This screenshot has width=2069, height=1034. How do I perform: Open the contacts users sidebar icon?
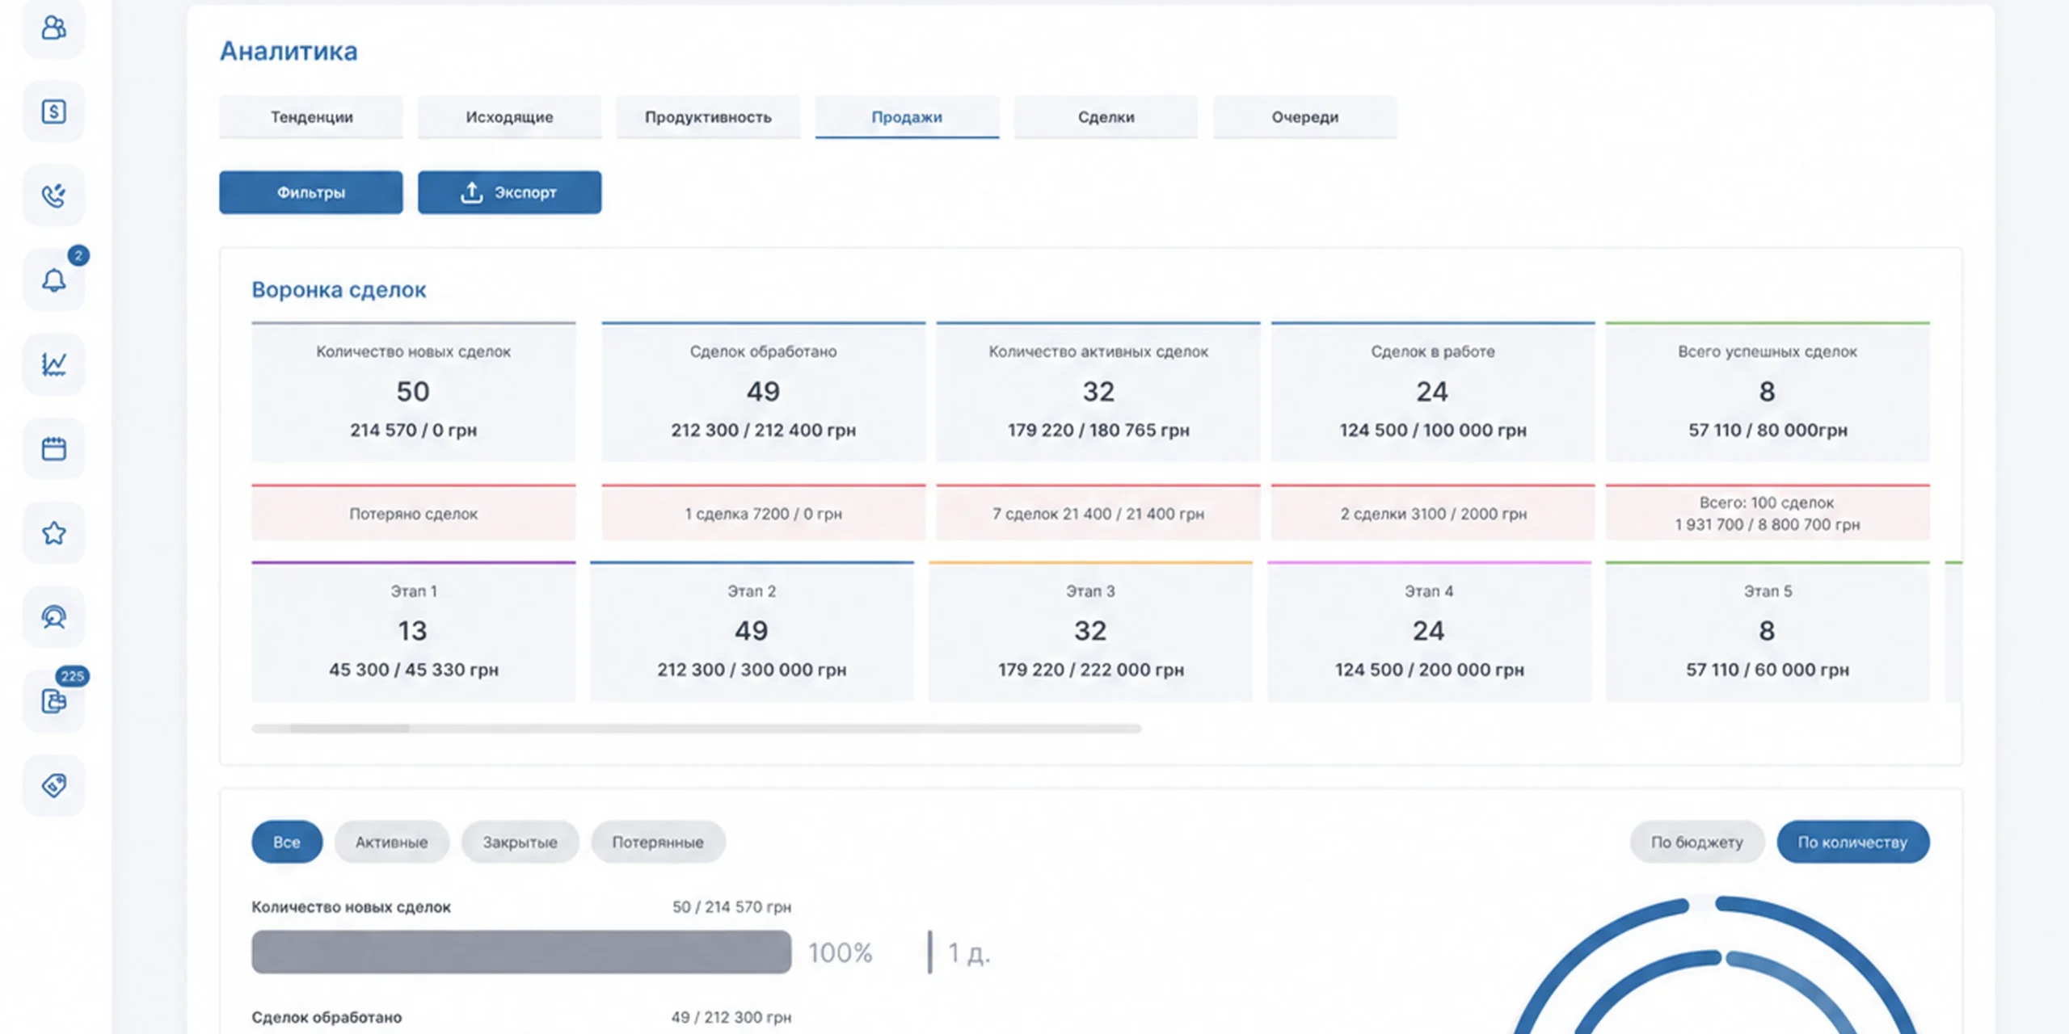click(x=53, y=28)
